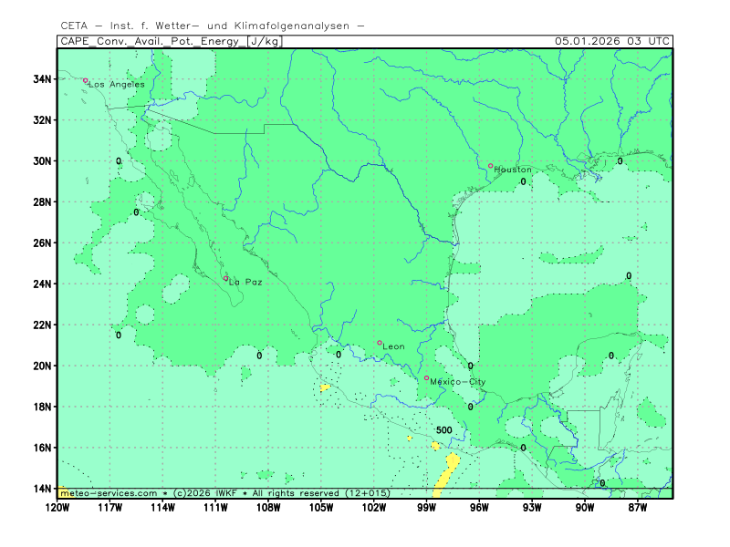Select the Houston city marker circle
The width and height of the screenshot is (730, 547).
[490, 166]
